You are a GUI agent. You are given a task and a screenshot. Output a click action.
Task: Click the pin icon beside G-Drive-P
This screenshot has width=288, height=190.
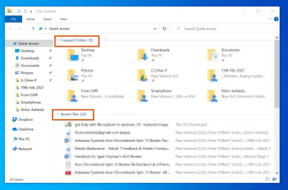(x=50, y=80)
